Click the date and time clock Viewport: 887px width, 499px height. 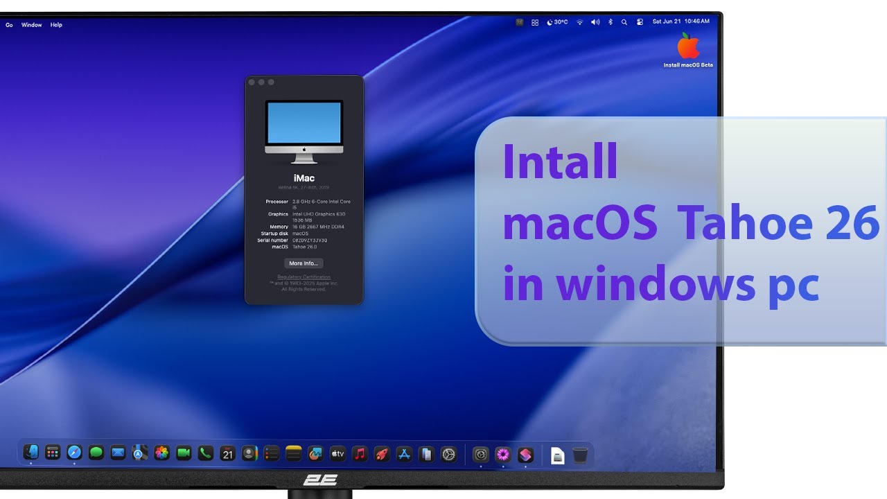681,21
